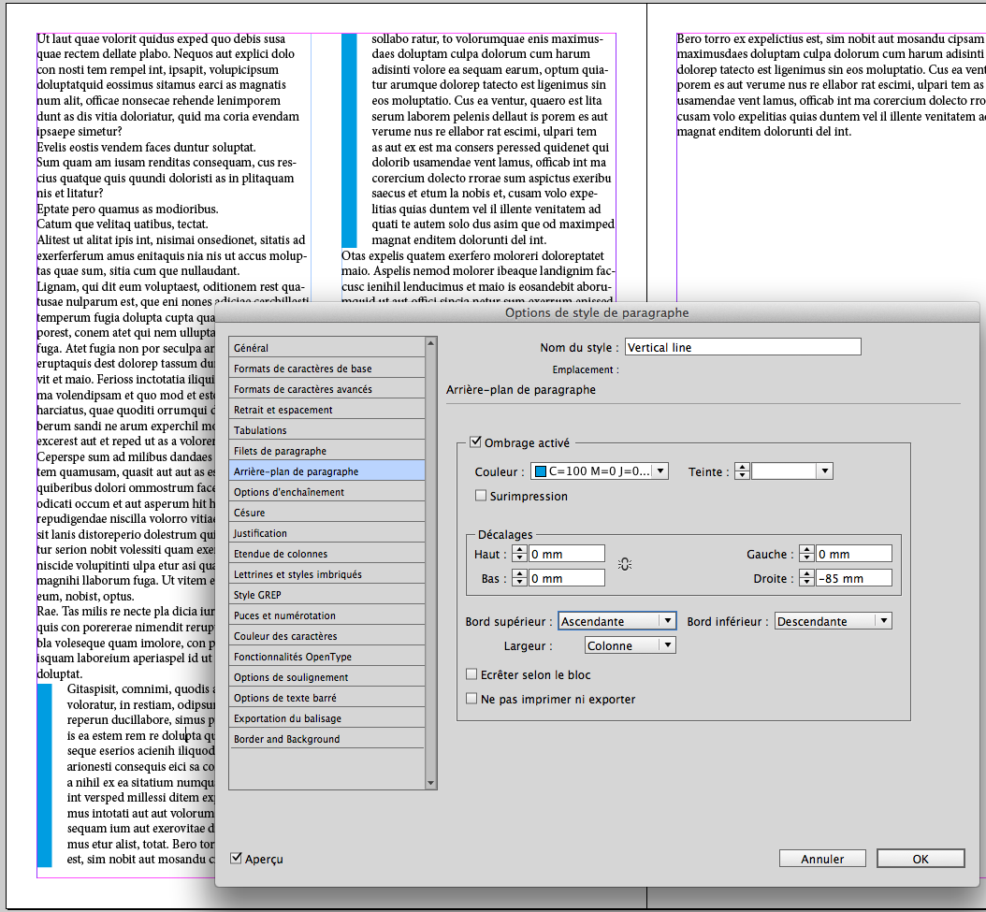Click the category list scroll up arrow
This screenshot has width=986, height=912.
point(430,342)
